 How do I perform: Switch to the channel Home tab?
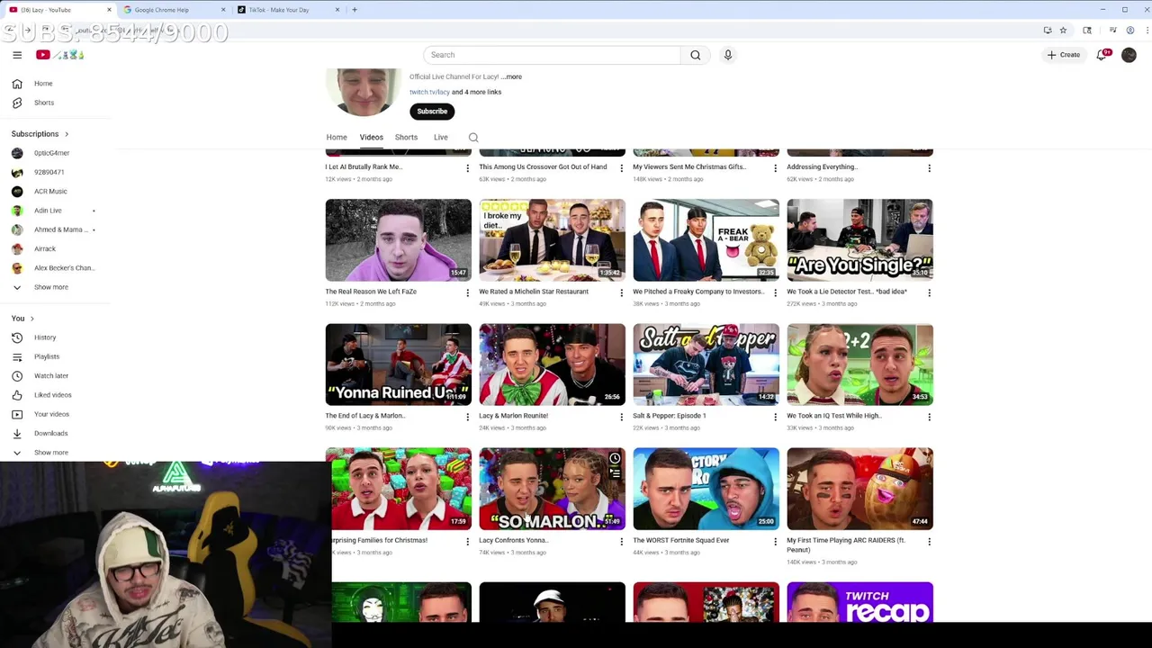[337, 138]
